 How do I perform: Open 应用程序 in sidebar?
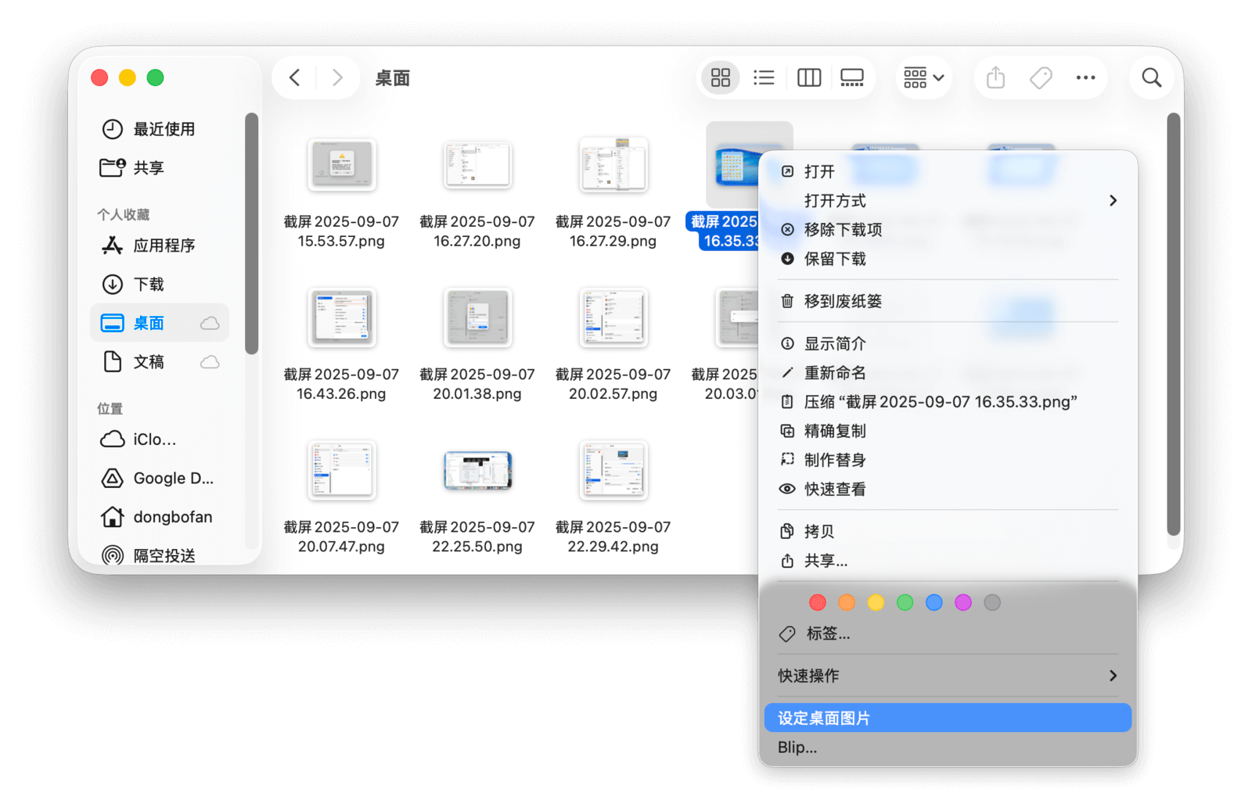coord(164,246)
